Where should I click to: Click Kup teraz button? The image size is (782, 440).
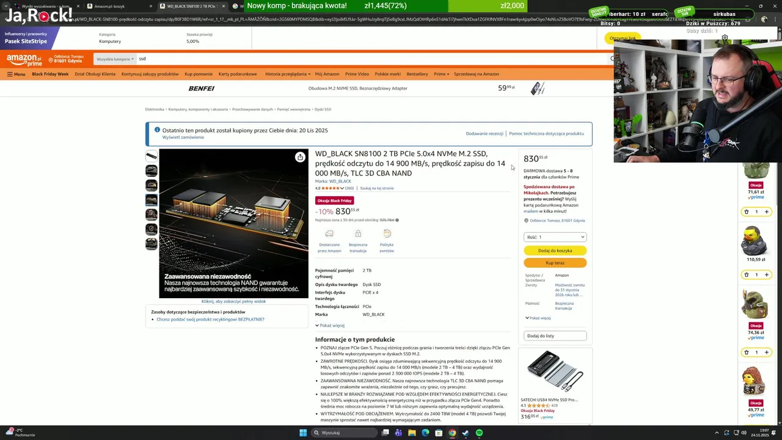point(555,263)
